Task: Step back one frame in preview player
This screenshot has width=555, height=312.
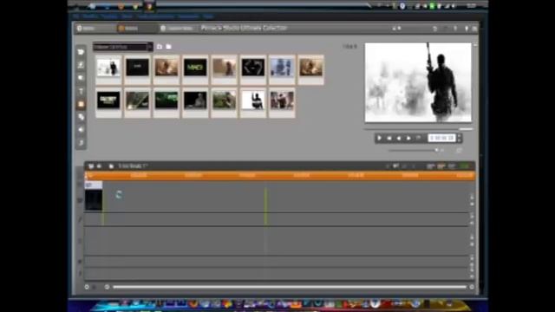Action: coord(399,138)
